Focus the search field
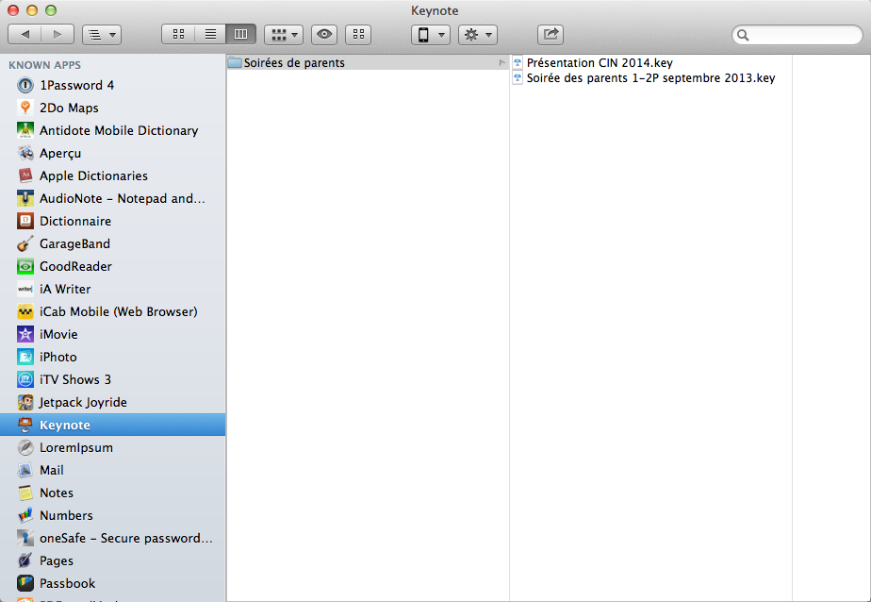Image resolution: width=871 pixels, height=602 pixels. click(x=797, y=35)
